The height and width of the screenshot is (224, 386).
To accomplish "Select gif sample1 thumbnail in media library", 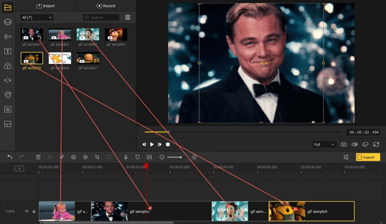I will click(31, 34).
